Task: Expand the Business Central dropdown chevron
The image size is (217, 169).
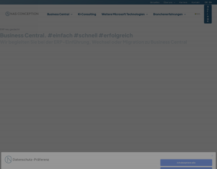Action: (71, 14)
